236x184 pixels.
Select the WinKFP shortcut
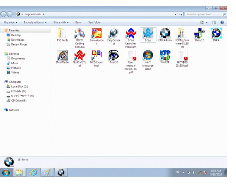(165, 57)
